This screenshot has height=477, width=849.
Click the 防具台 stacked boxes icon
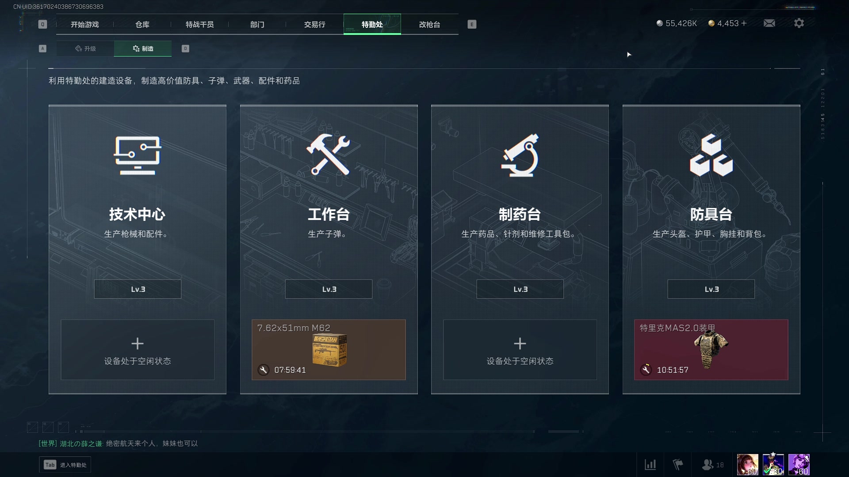711,155
